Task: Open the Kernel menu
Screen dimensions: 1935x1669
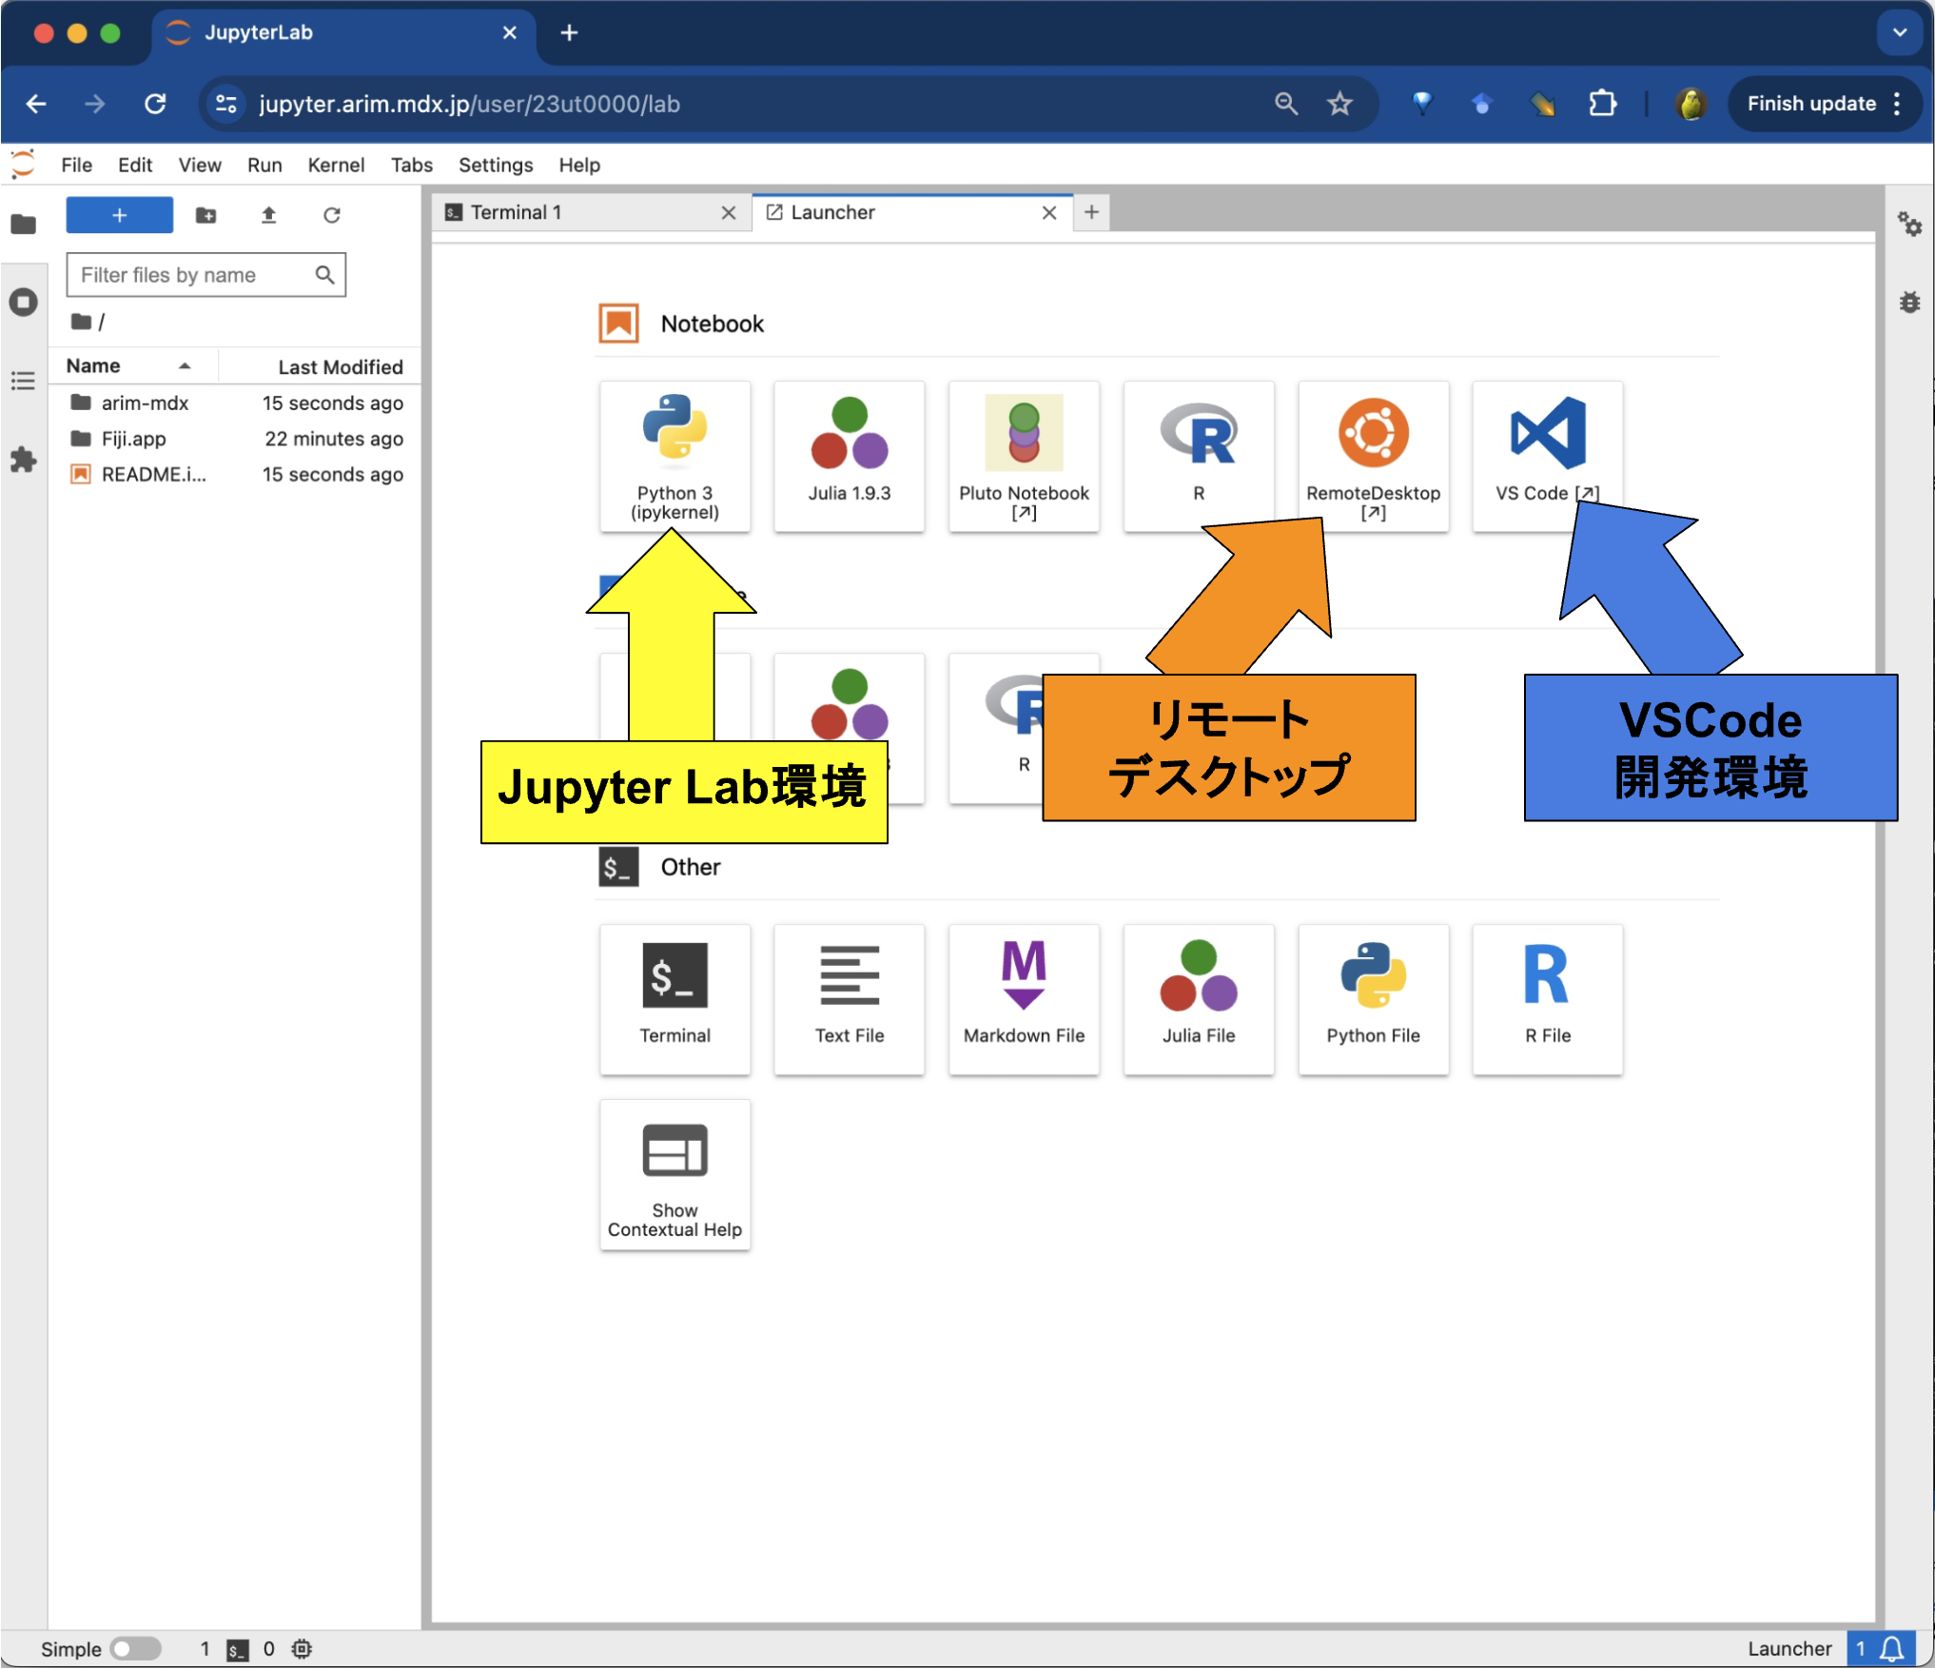Action: point(336,165)
